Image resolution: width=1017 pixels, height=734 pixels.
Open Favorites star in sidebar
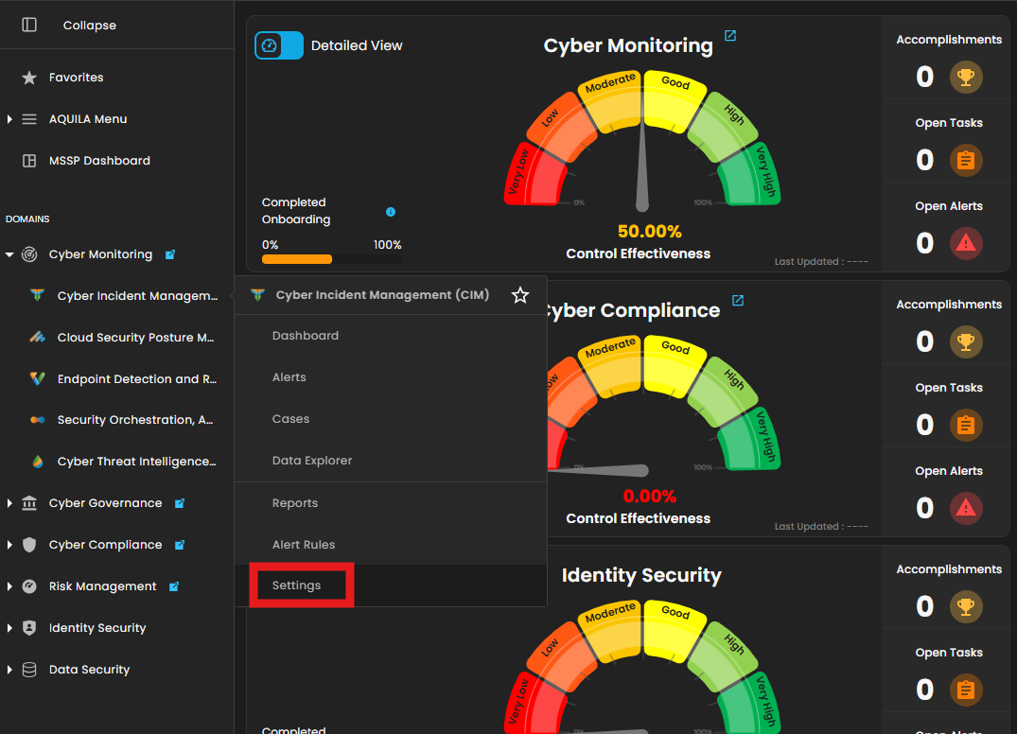29,78
